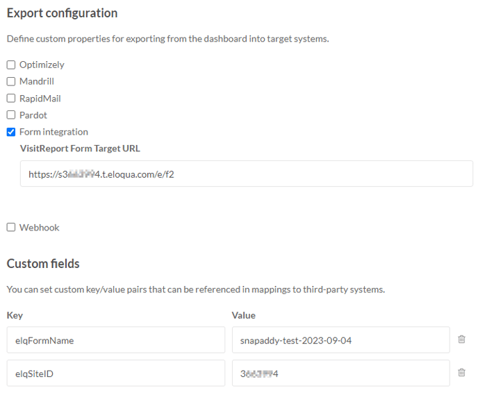478x395 pixels.
Task: Click the 'Define custom properties' description text
Action: coord(168,39)
